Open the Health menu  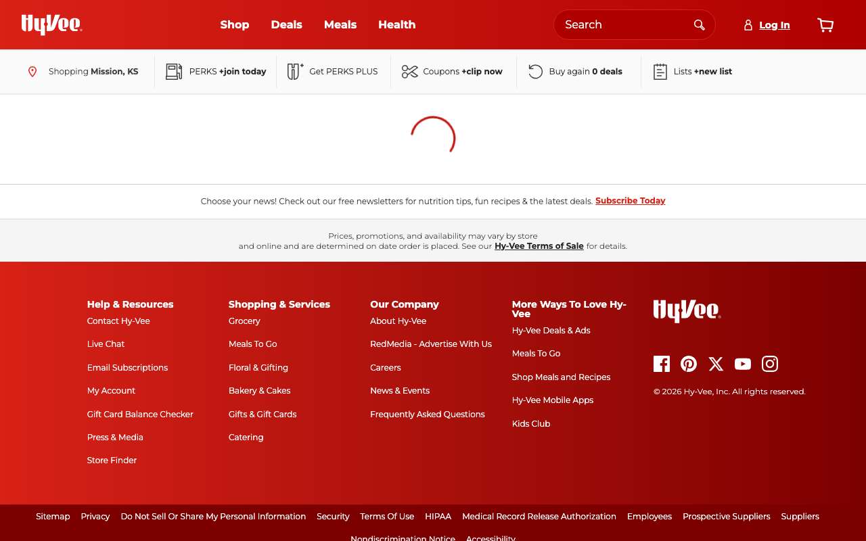397,25
